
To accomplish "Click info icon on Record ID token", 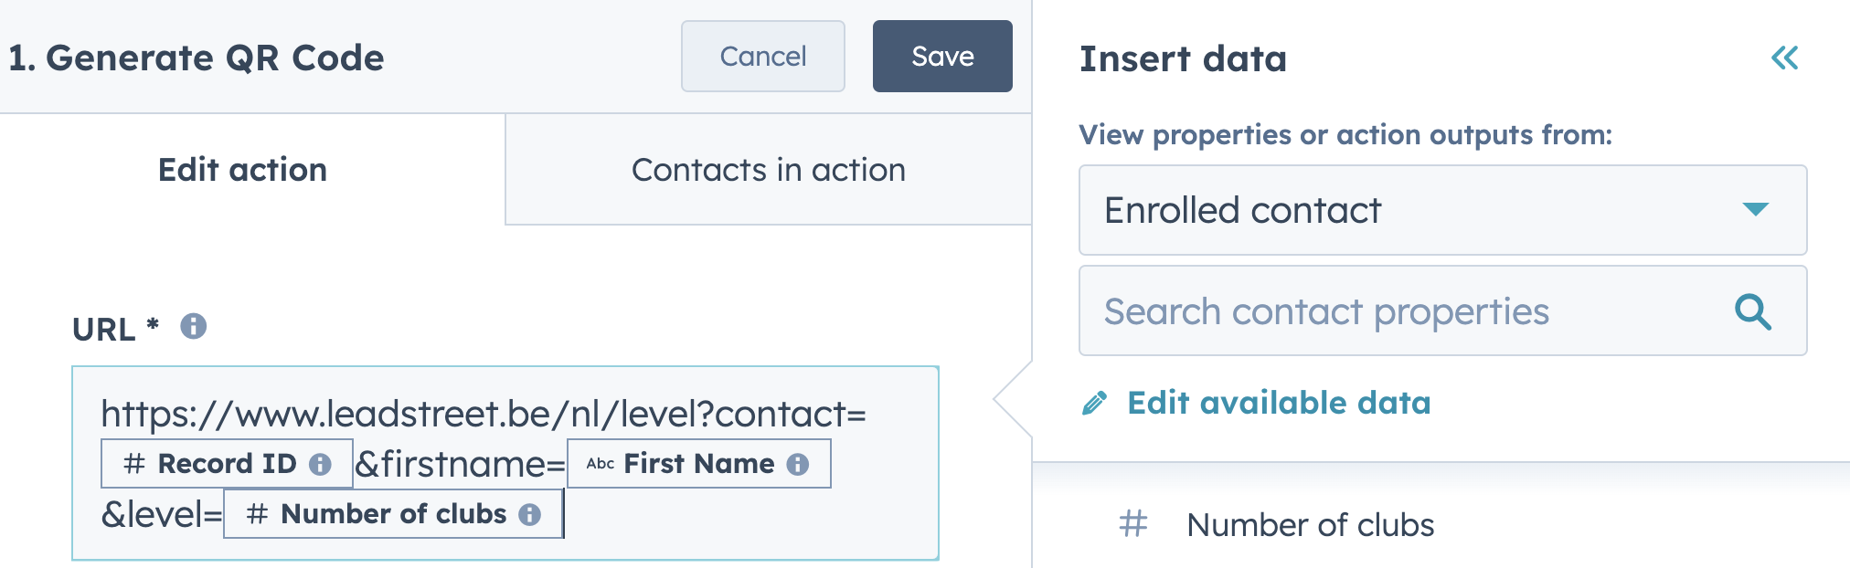I will 320,464.
